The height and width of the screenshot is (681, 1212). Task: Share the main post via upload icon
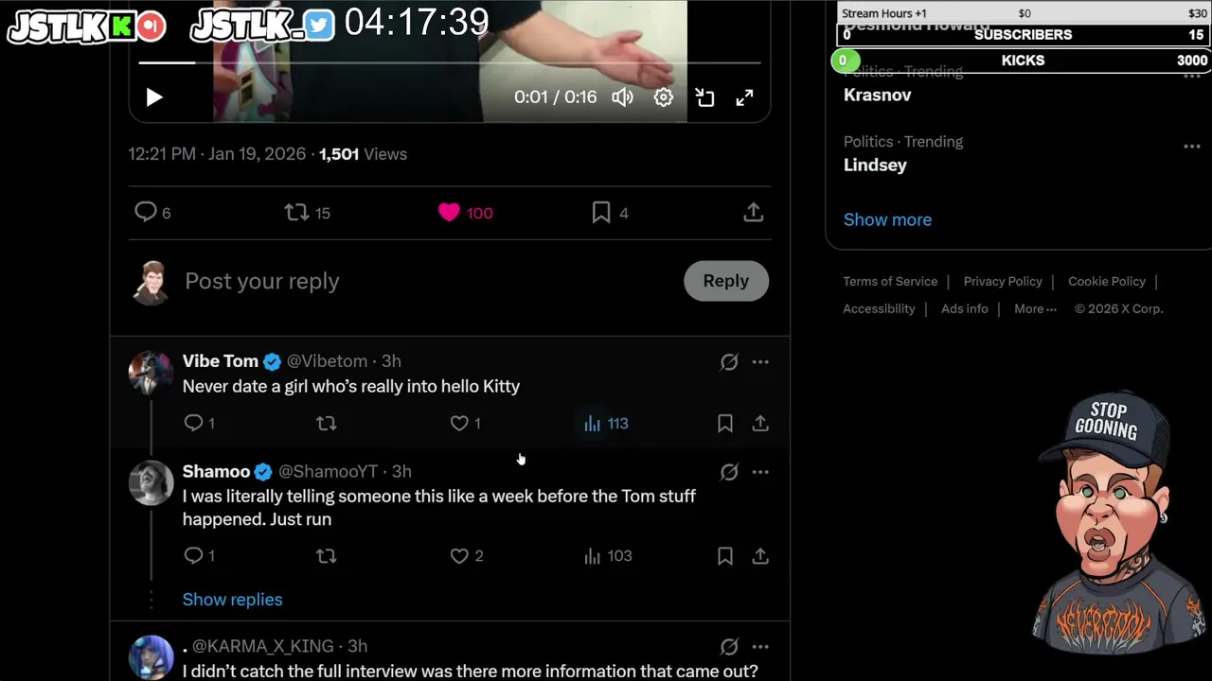click(x=754, y=213)
